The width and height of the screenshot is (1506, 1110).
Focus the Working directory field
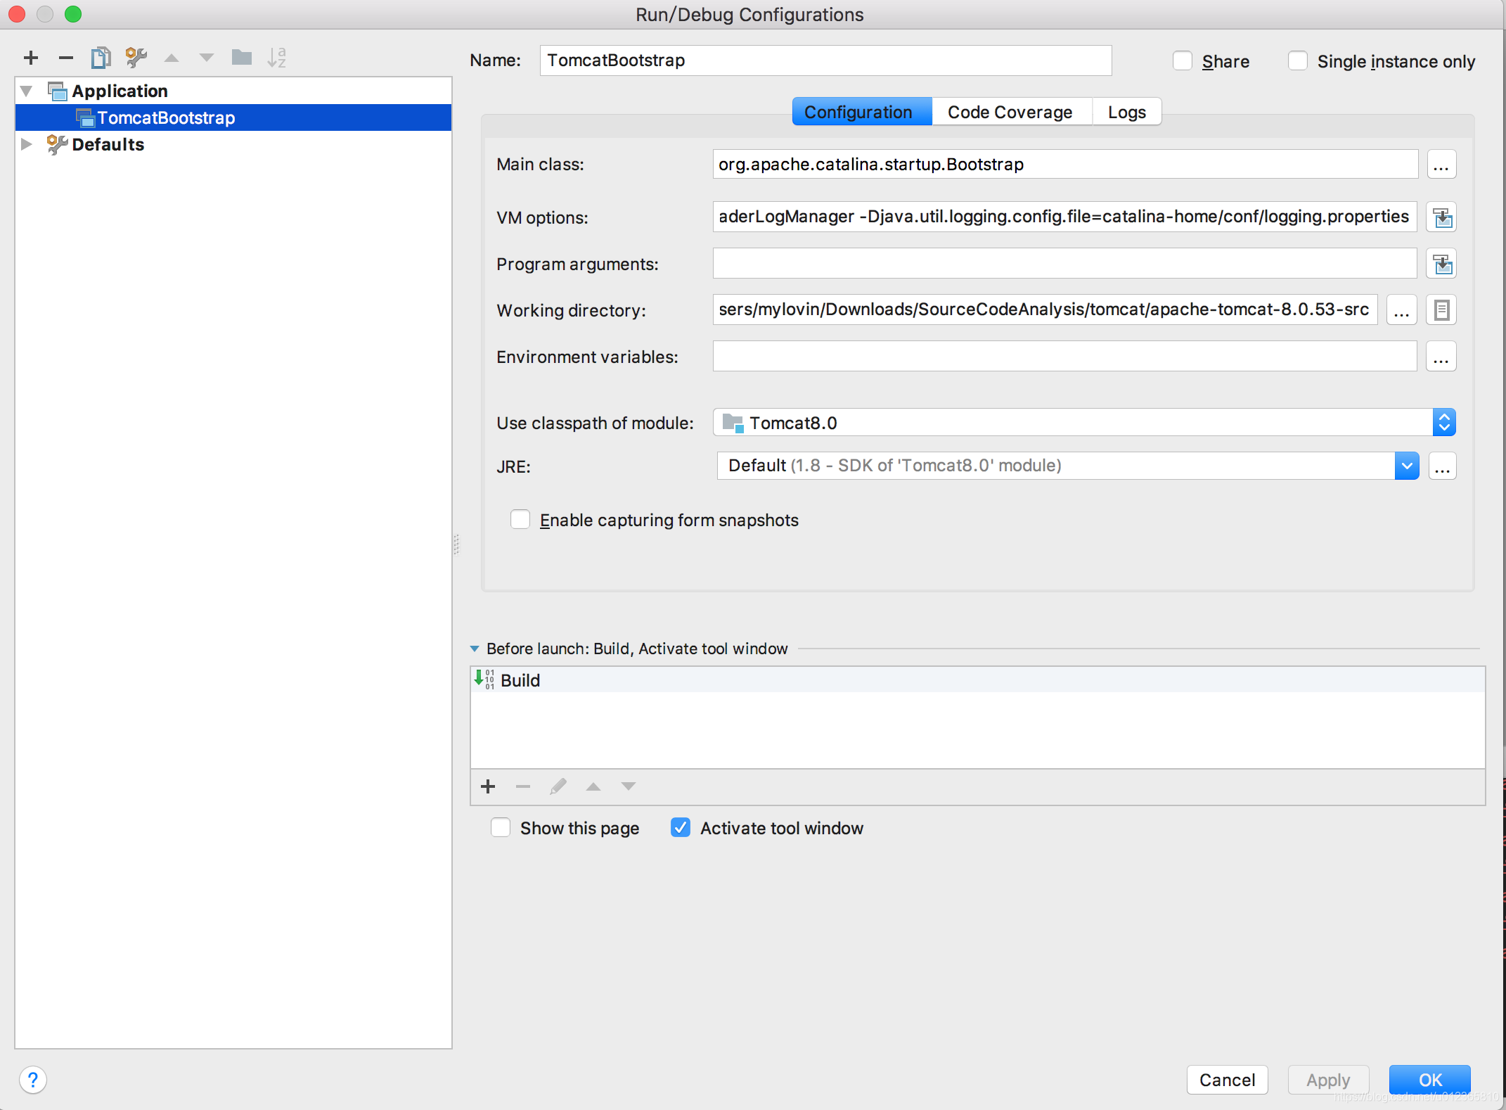1045,310
